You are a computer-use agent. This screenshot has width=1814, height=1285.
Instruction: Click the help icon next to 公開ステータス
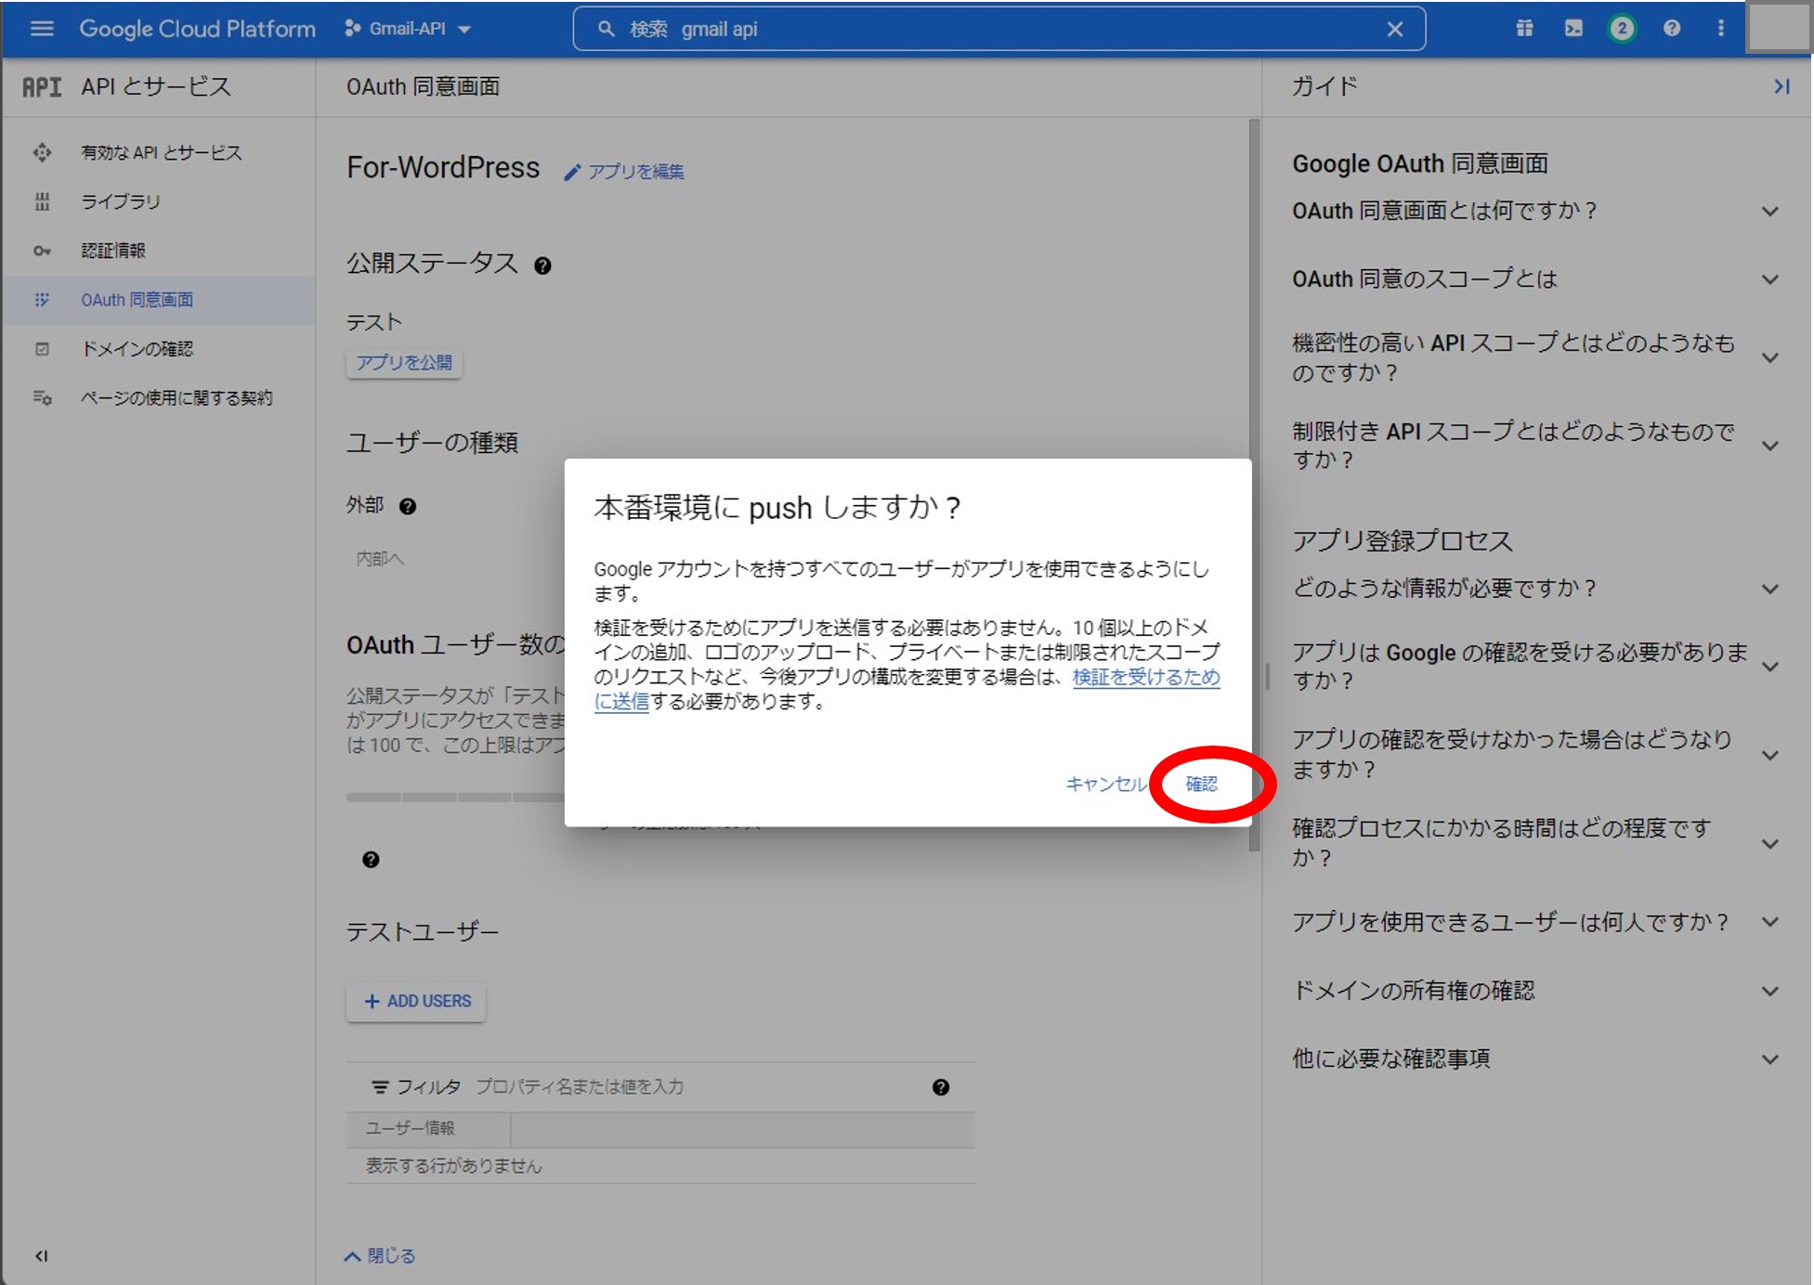[542, 266]
